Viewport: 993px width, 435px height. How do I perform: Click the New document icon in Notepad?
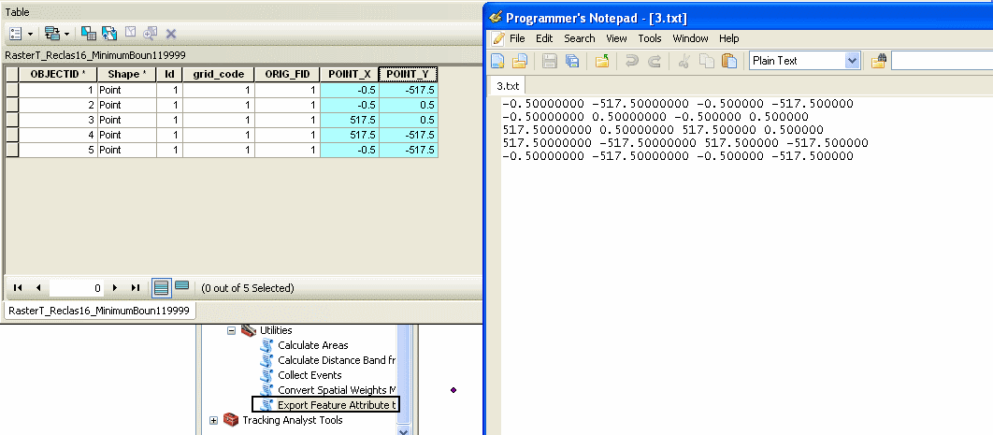(498, 61)
